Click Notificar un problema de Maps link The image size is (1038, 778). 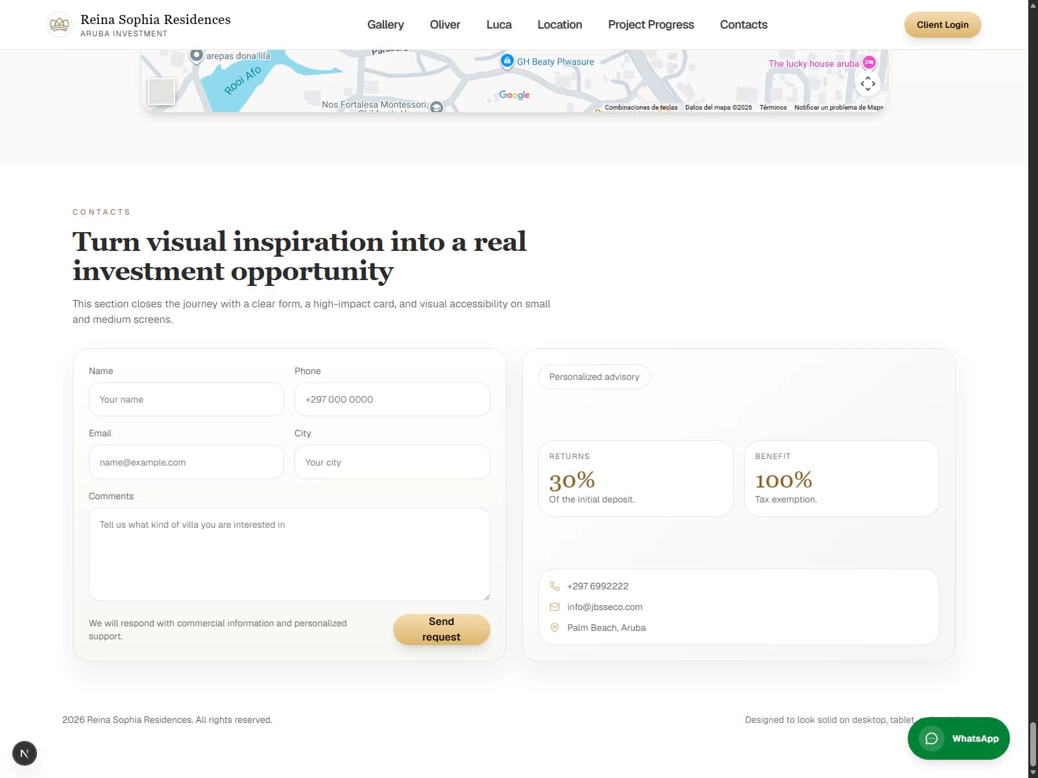click(x=838, y=108)
